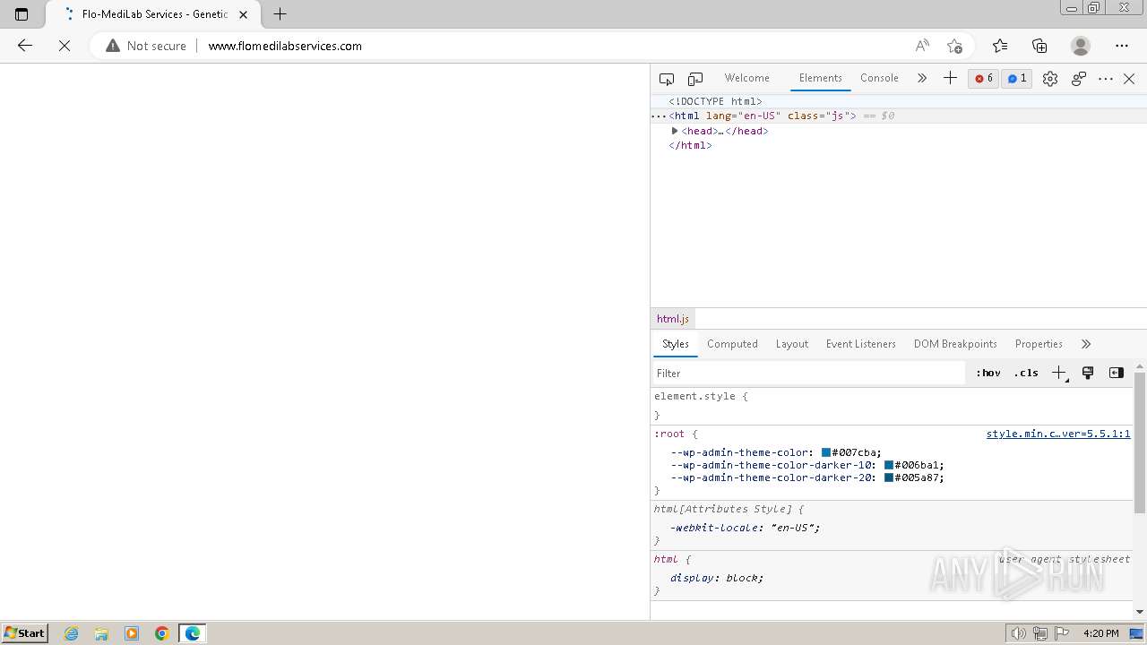Open the DOM Breakpoints pane tab
The width and height of the screenshot is (1147, 645).
coord(955,344)
